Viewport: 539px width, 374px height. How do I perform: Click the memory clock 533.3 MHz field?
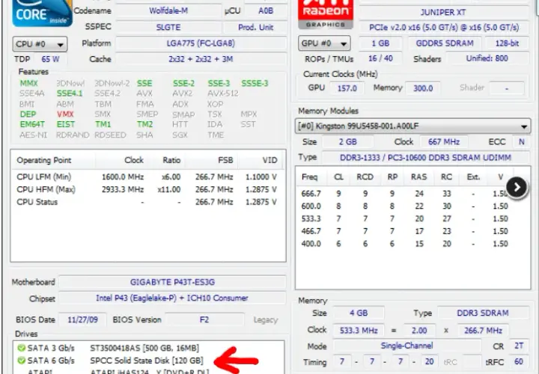pos(359,331)
